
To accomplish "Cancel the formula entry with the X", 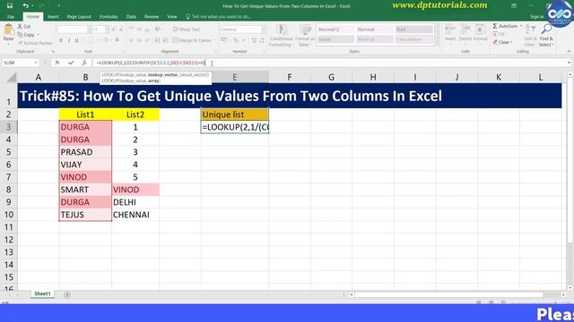I will pyautogui.click(x=57, y=63).
